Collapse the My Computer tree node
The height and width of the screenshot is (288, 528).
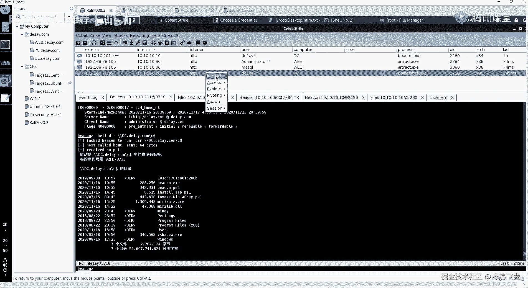point(17,27)
